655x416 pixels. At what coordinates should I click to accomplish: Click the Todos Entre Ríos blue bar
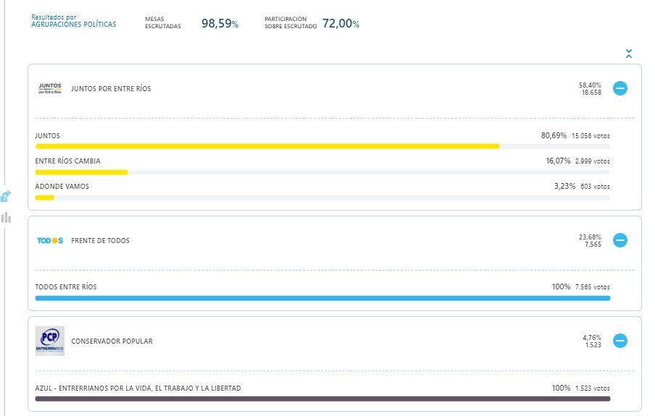coord(322,298)
